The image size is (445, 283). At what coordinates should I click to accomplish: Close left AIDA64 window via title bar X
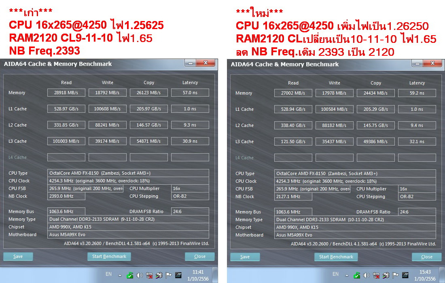coord(206,63)
